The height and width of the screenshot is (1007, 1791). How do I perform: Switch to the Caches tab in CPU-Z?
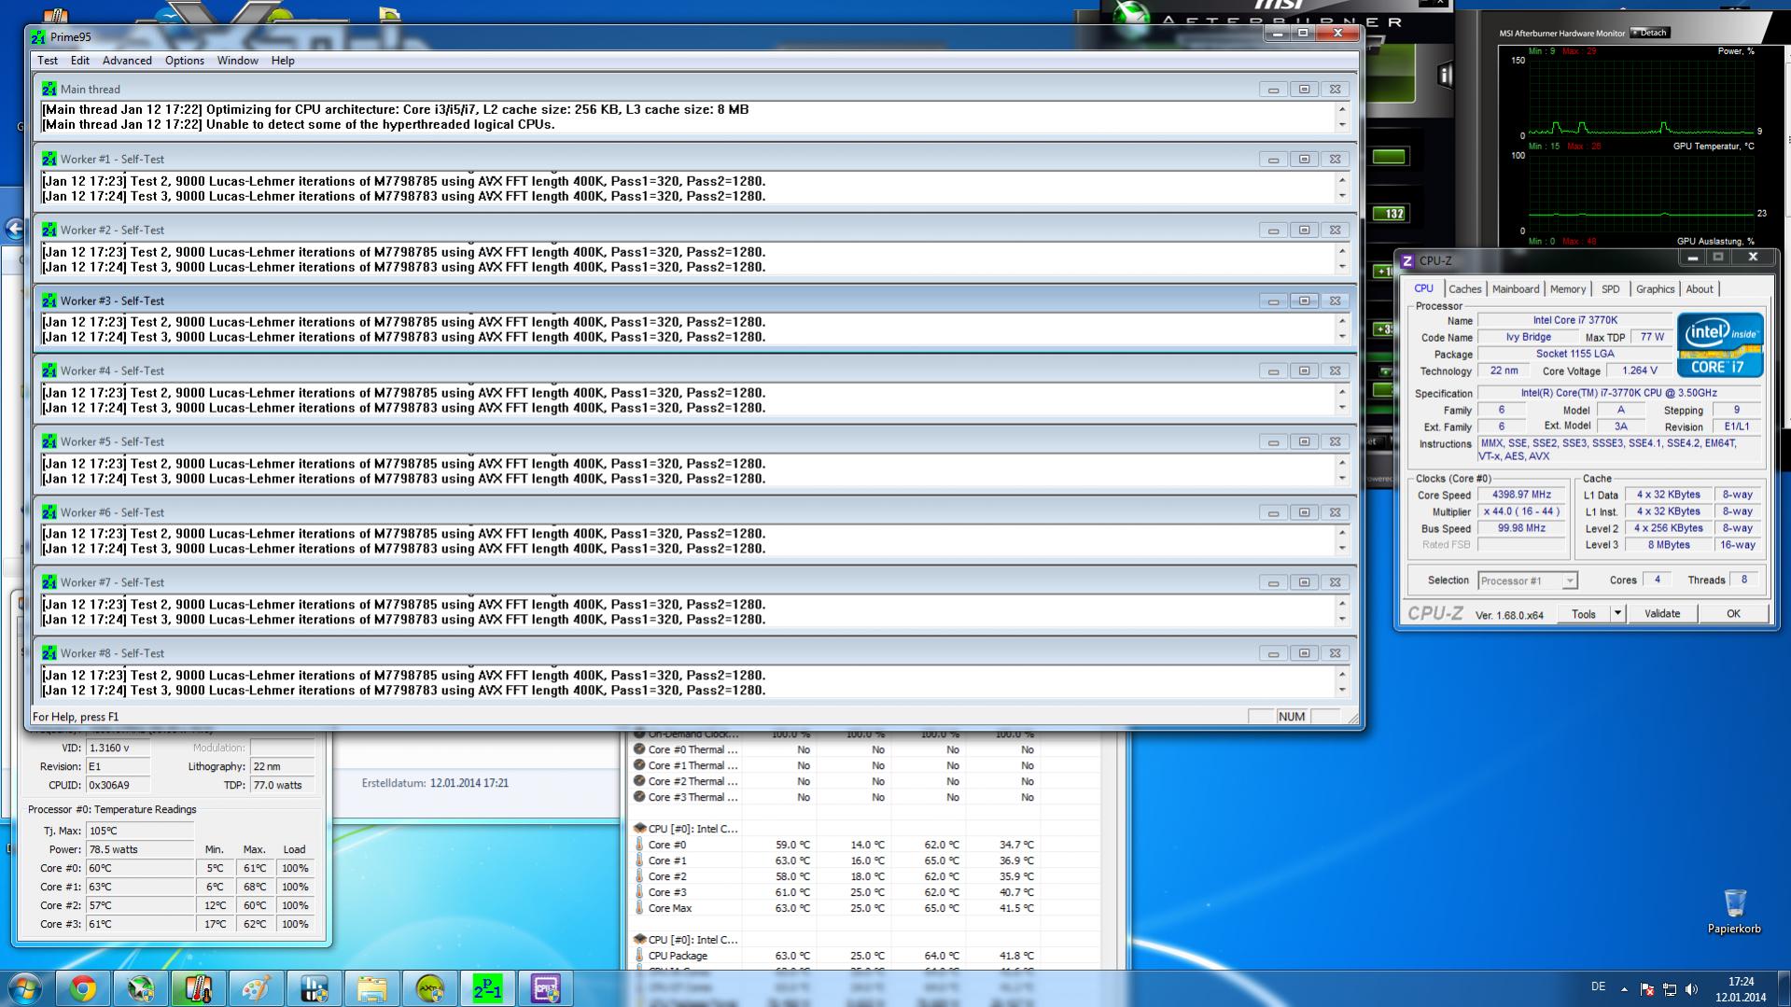point(1464,289)
